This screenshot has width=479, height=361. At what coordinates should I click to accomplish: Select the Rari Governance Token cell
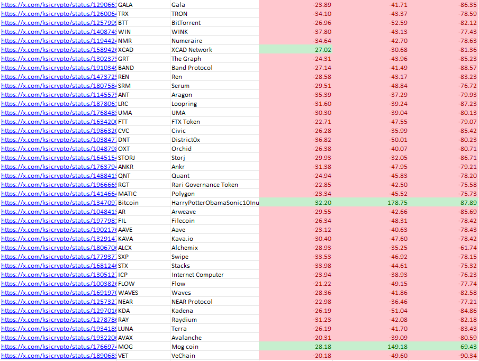(214, 185)
